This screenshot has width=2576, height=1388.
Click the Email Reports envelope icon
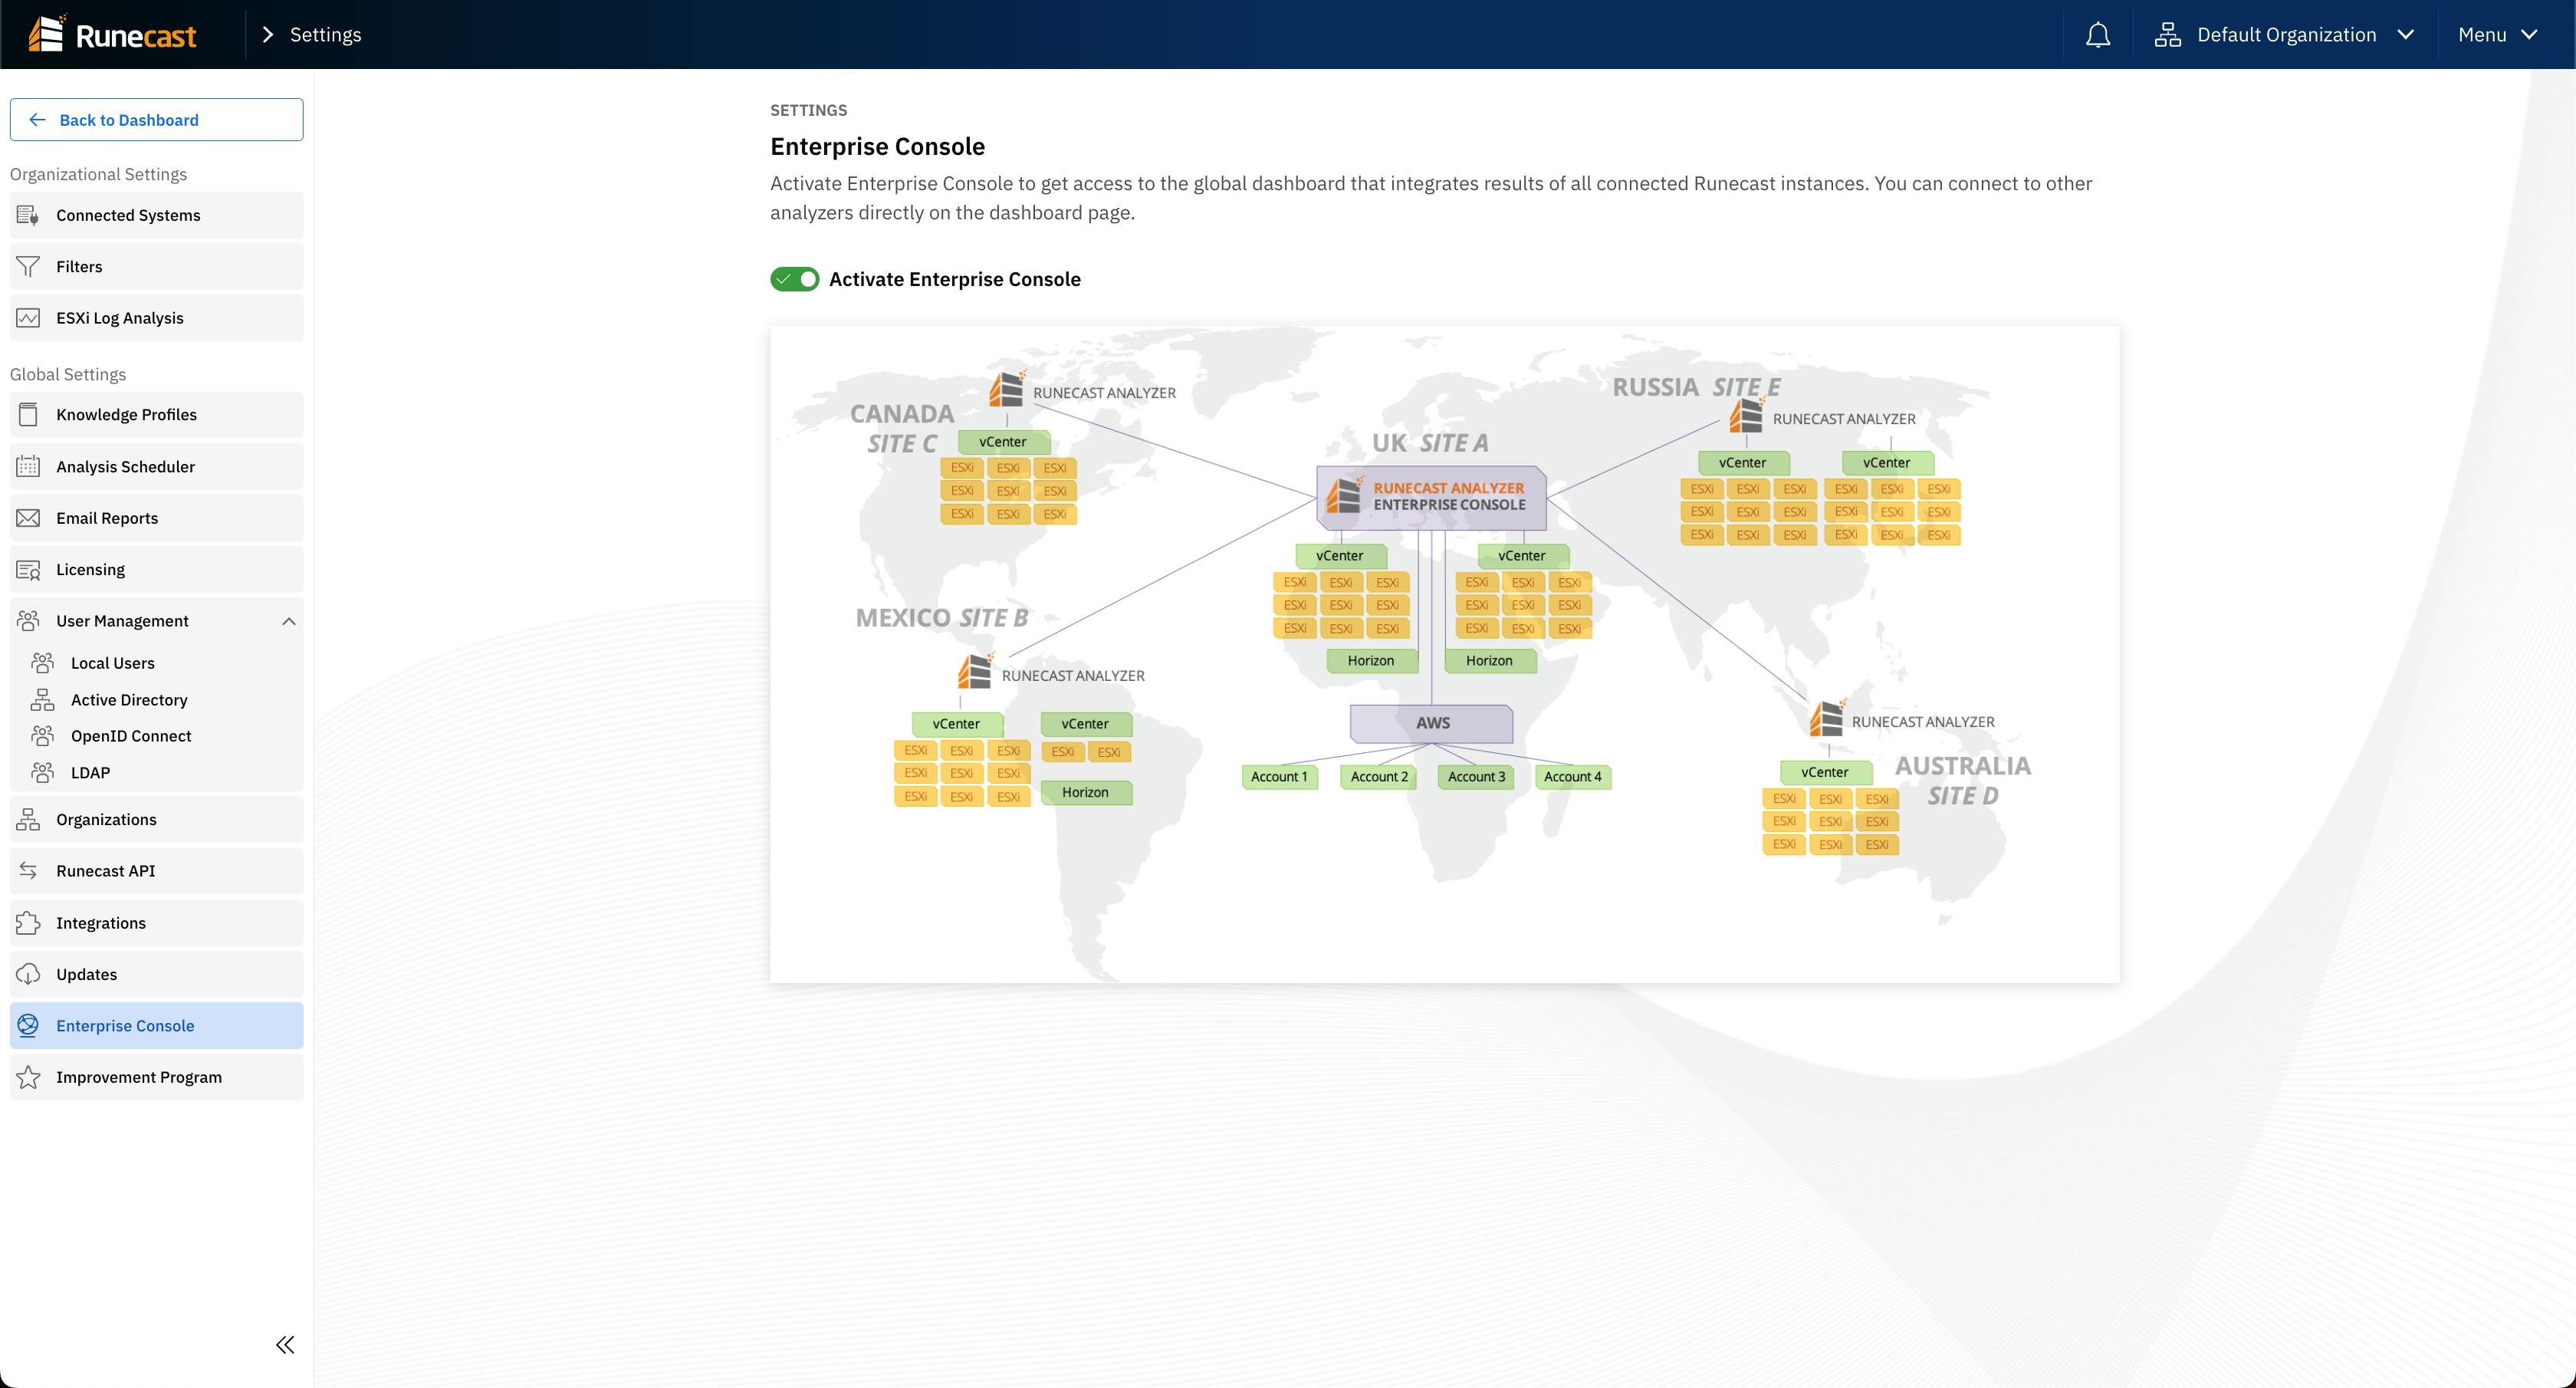[28, 518]
